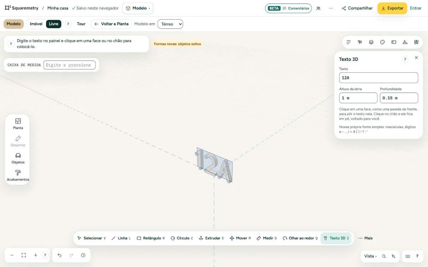This screenshot has height=267, width=428.
Task: Expand Mais for more tools
Action: pos(366,238)
